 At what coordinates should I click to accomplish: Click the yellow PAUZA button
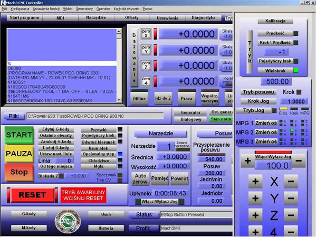coord(19,154)
